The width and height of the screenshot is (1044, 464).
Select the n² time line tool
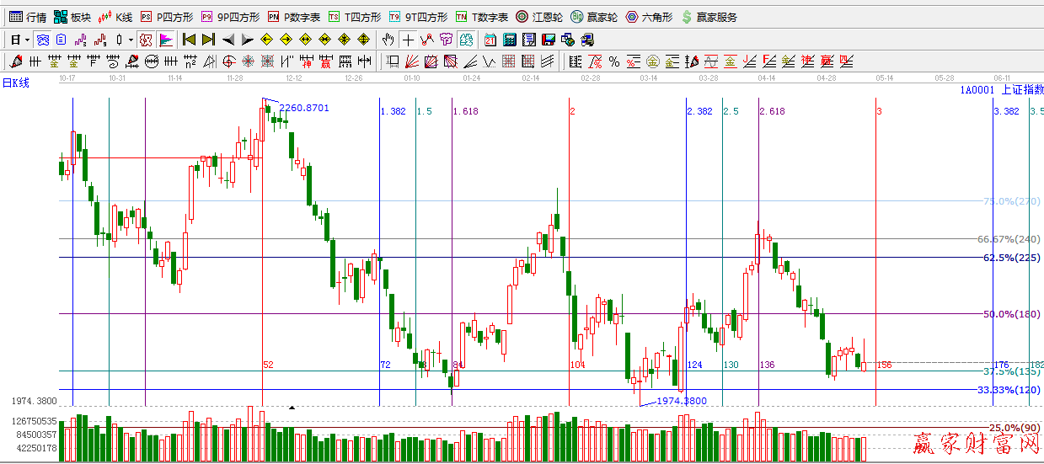tap(190, 61)
